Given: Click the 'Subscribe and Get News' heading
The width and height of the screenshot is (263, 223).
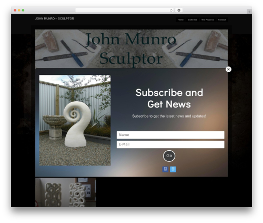Looking at the screenshot, I should 169,98.
